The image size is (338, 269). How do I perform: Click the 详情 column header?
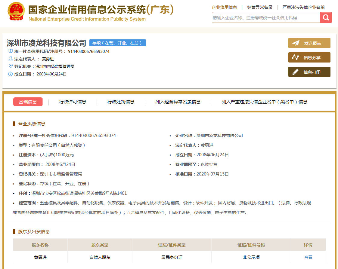(x=308, y=245)
